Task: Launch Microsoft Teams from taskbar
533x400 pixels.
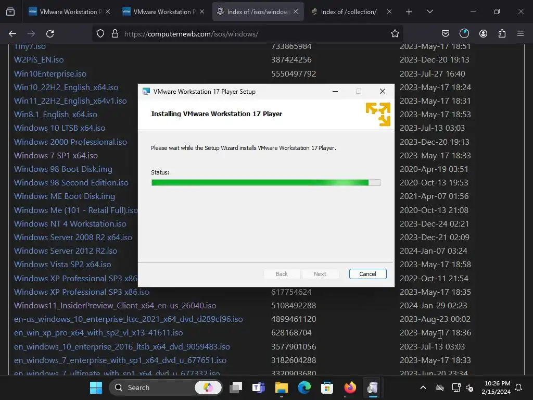Action: [259, 387]
